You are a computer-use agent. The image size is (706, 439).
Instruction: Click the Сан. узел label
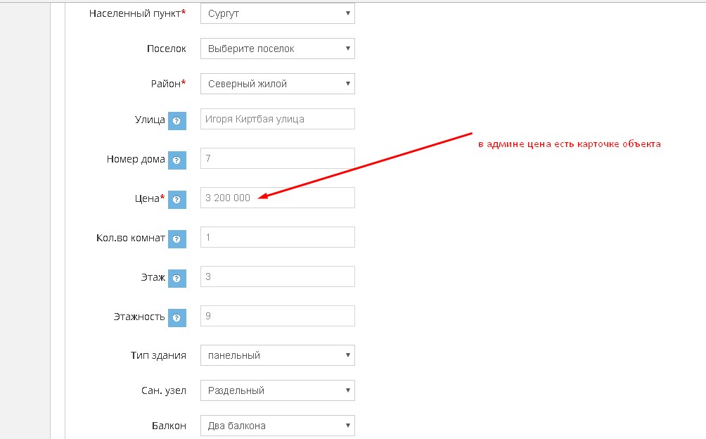tap(163, 390)
